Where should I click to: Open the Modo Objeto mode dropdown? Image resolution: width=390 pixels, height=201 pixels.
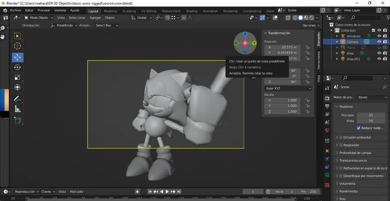tap(39, 18)
